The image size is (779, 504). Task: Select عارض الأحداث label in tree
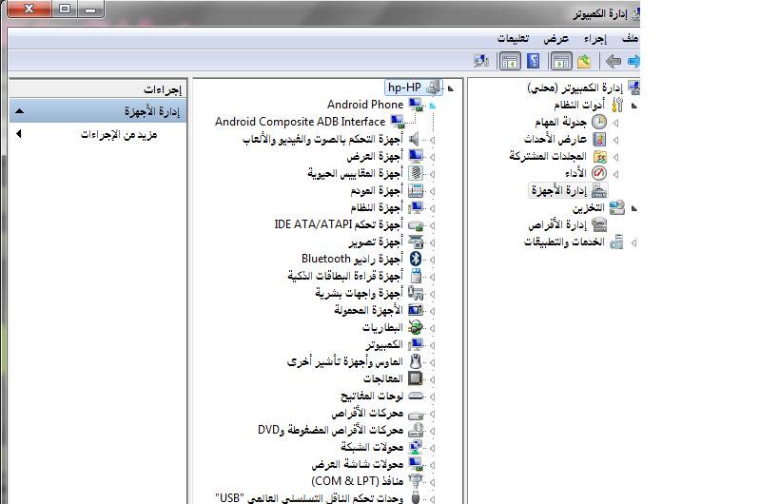pos(555,140)
